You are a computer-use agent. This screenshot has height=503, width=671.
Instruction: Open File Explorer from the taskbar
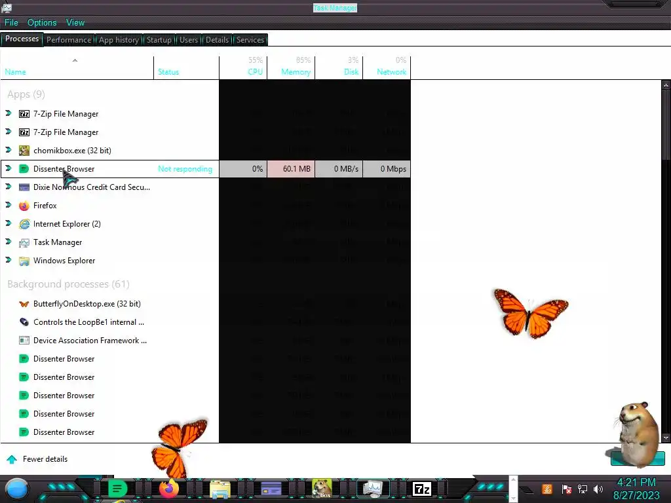click(220, 490)
